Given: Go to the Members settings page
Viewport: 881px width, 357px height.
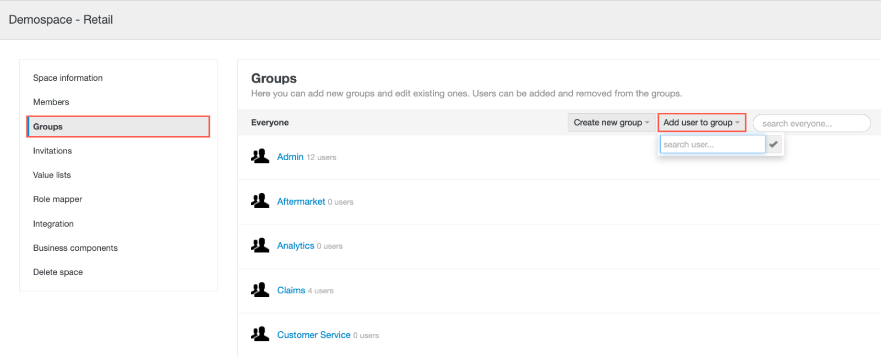Looking at the screenshot, I should pos(51,102).
